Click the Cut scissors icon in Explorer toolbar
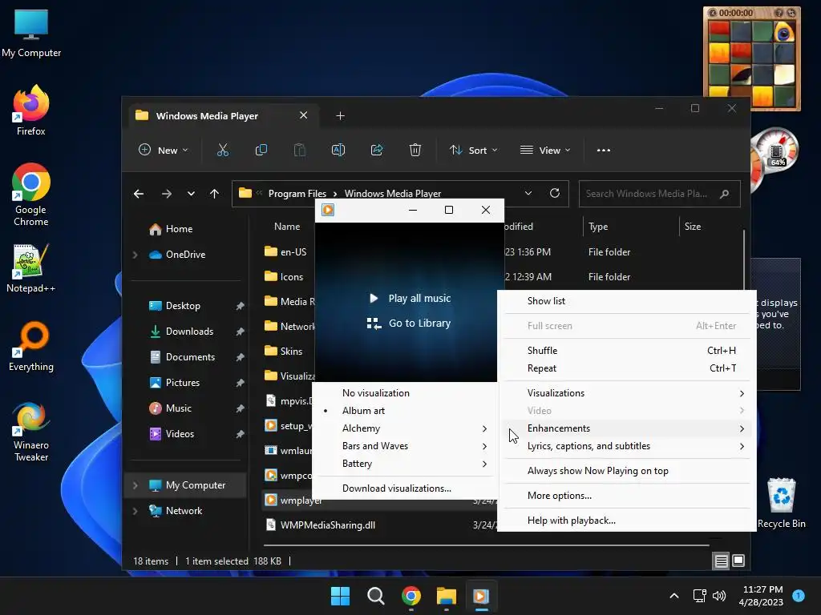Viewport: 821px width, 615px height. 223,150
